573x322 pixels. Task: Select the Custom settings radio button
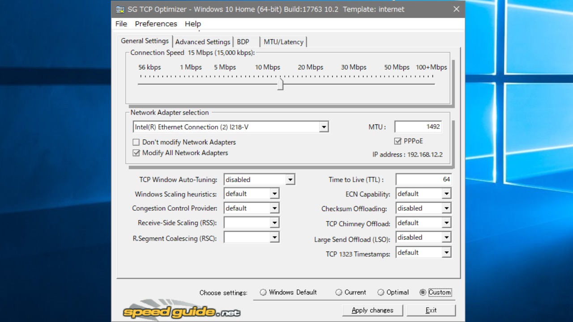(x=423, y=292)
